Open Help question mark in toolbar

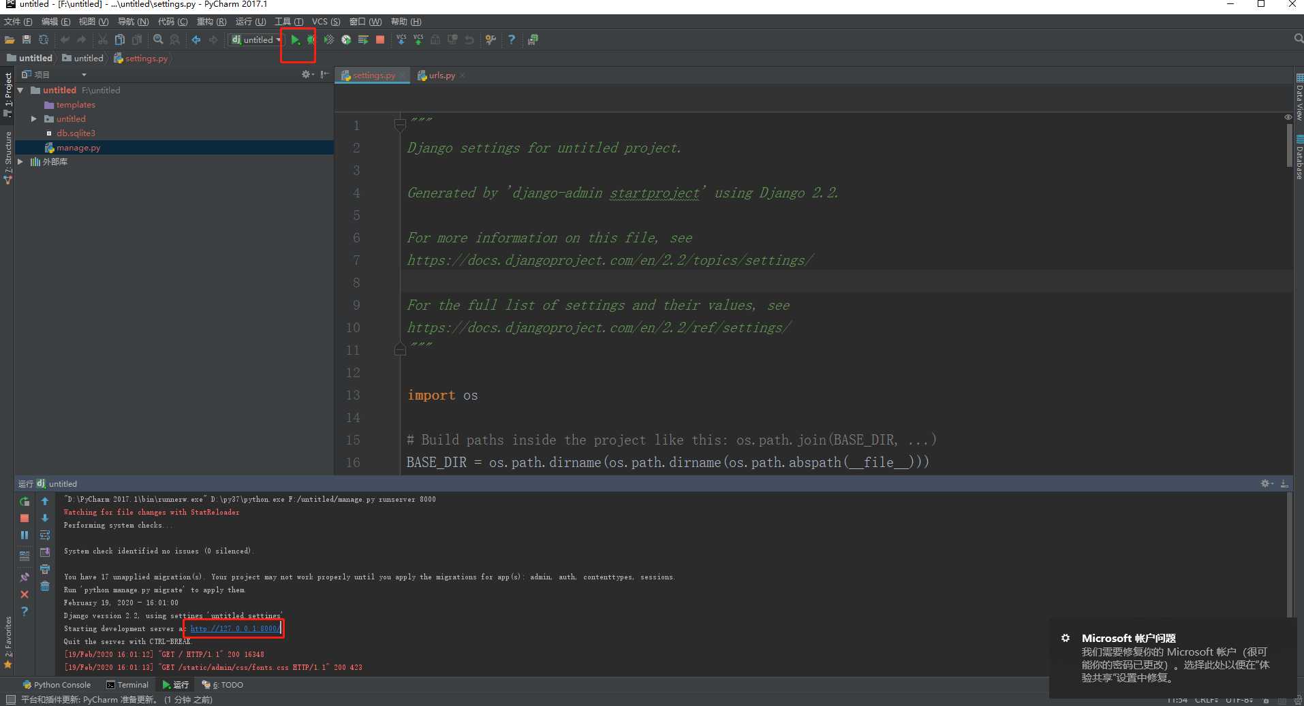pos(512,40)
